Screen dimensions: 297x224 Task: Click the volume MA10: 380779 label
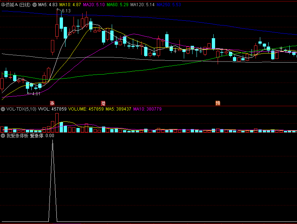tap(147, 109)
